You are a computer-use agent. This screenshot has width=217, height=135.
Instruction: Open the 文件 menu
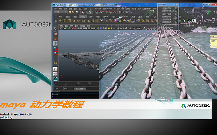tap(55, 9)
